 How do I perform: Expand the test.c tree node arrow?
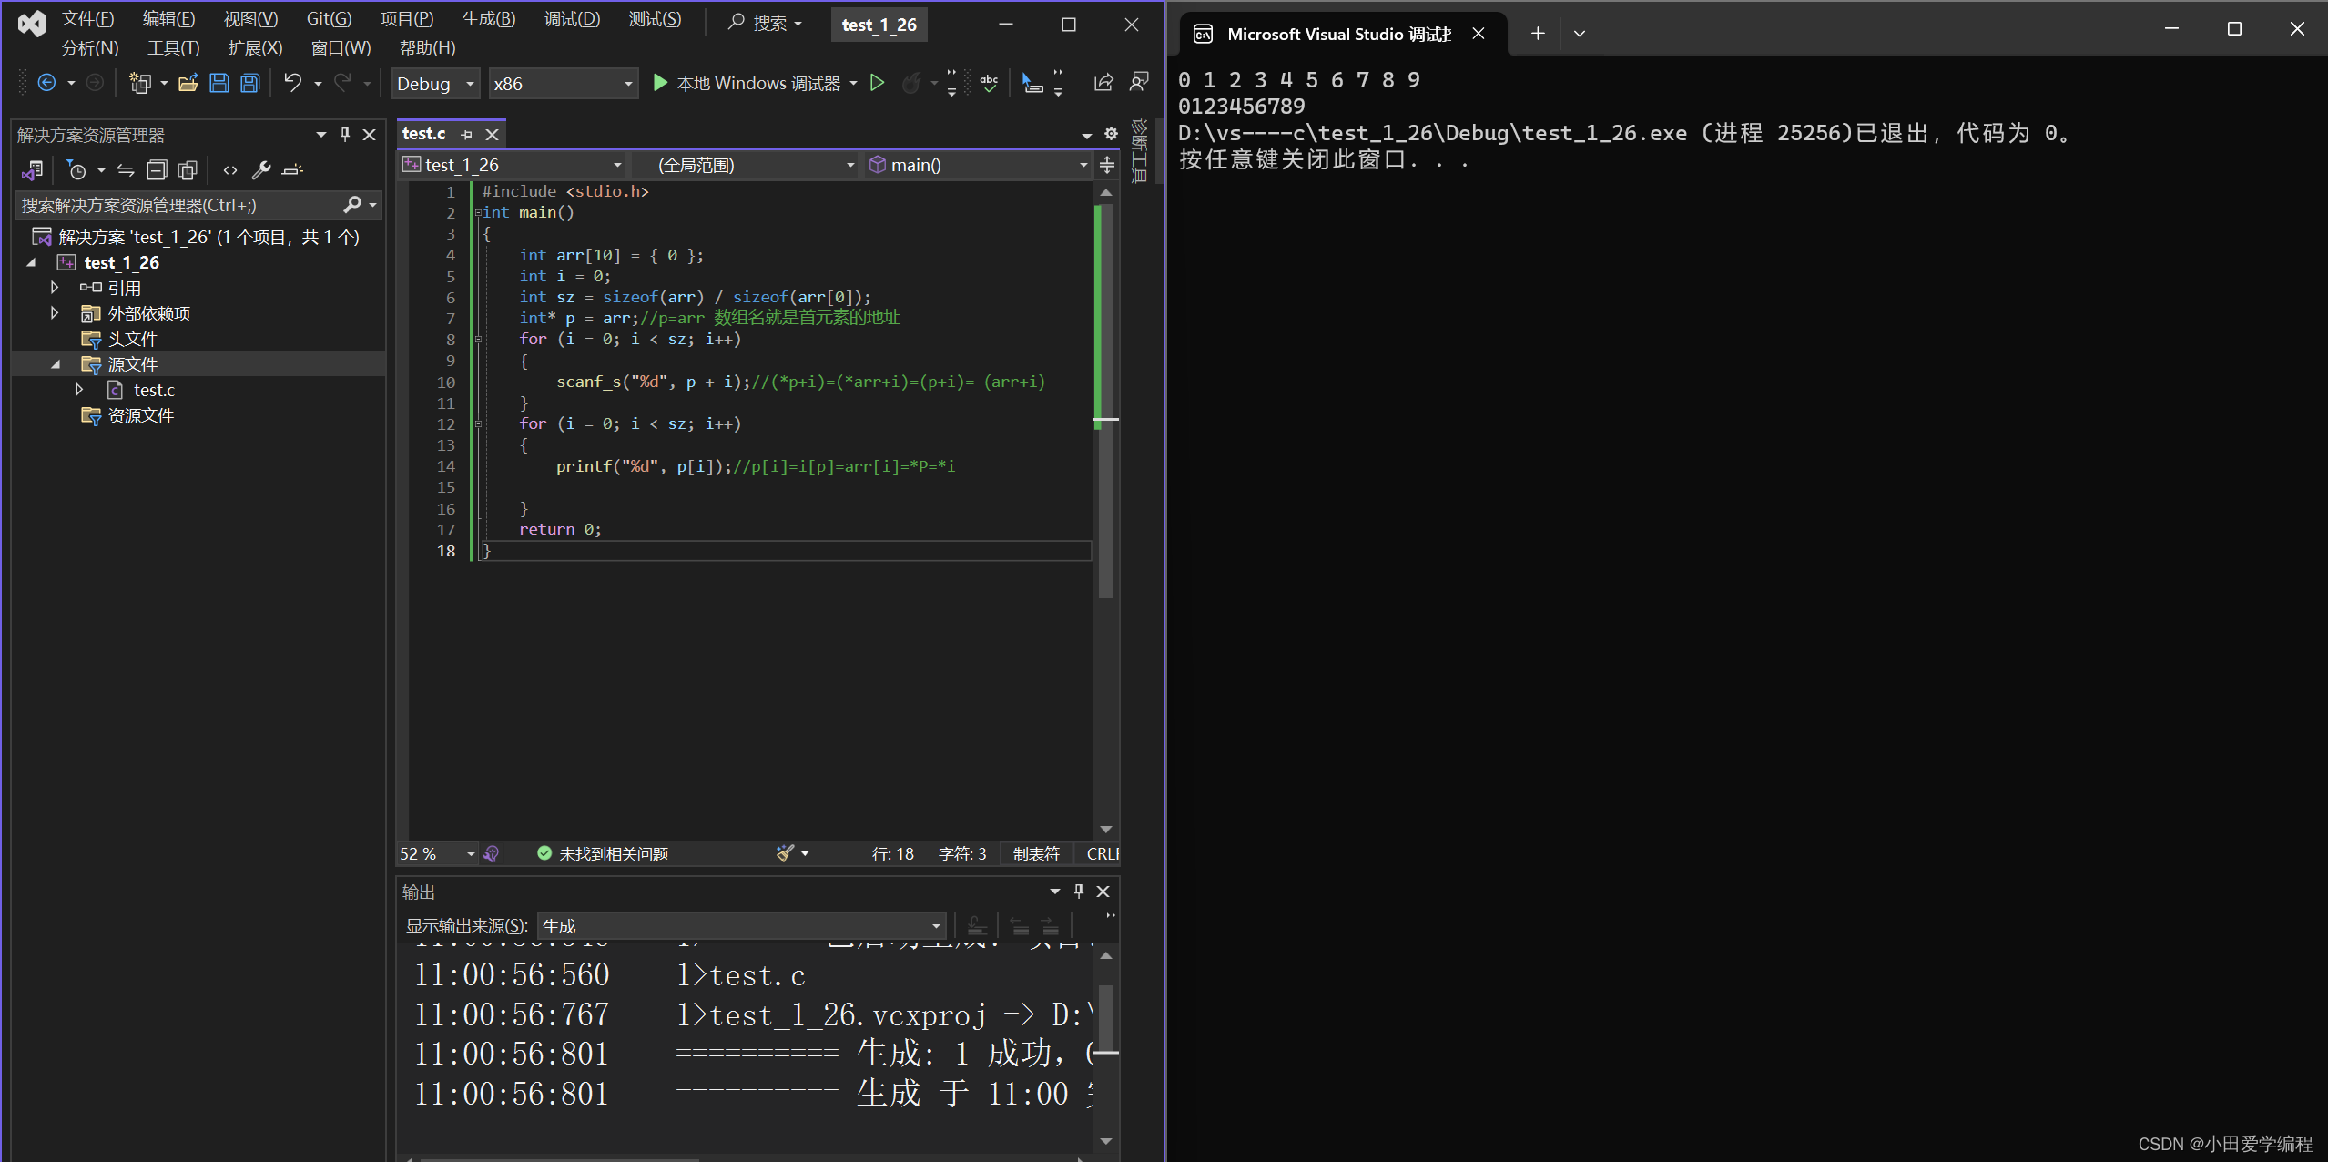(79, 390)
